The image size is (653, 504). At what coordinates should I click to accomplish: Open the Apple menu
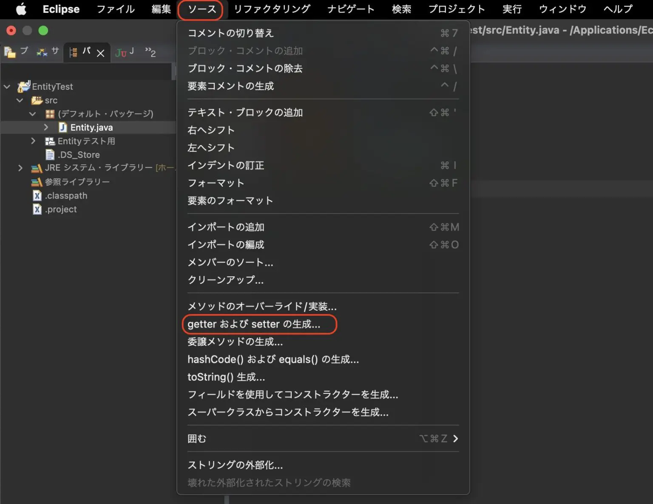pyautogui.click(x=21, y=9)
